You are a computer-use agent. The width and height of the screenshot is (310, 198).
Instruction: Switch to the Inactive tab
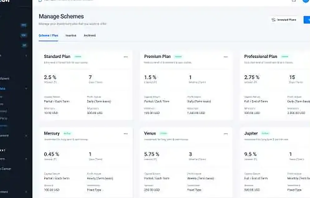[x=71, y=35]
